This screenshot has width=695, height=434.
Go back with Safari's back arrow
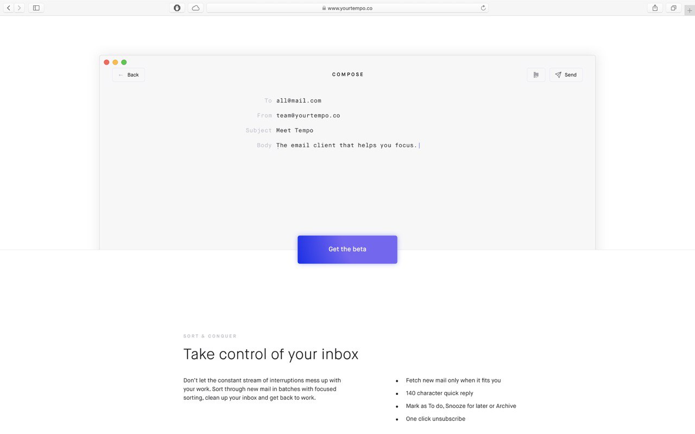pos(9,8)
